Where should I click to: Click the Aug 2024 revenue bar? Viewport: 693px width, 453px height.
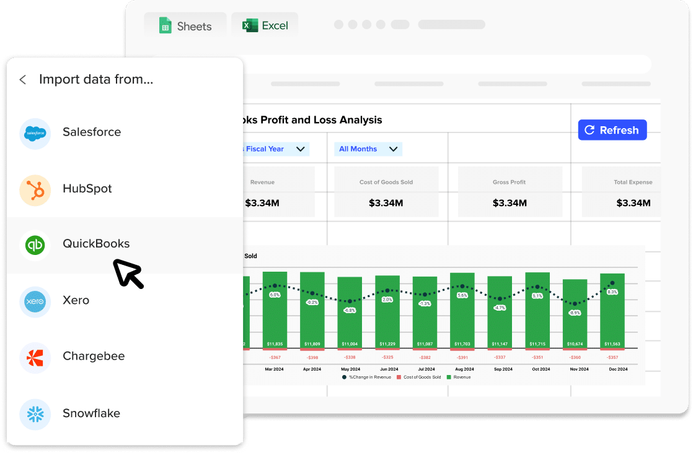click(462, 311)
